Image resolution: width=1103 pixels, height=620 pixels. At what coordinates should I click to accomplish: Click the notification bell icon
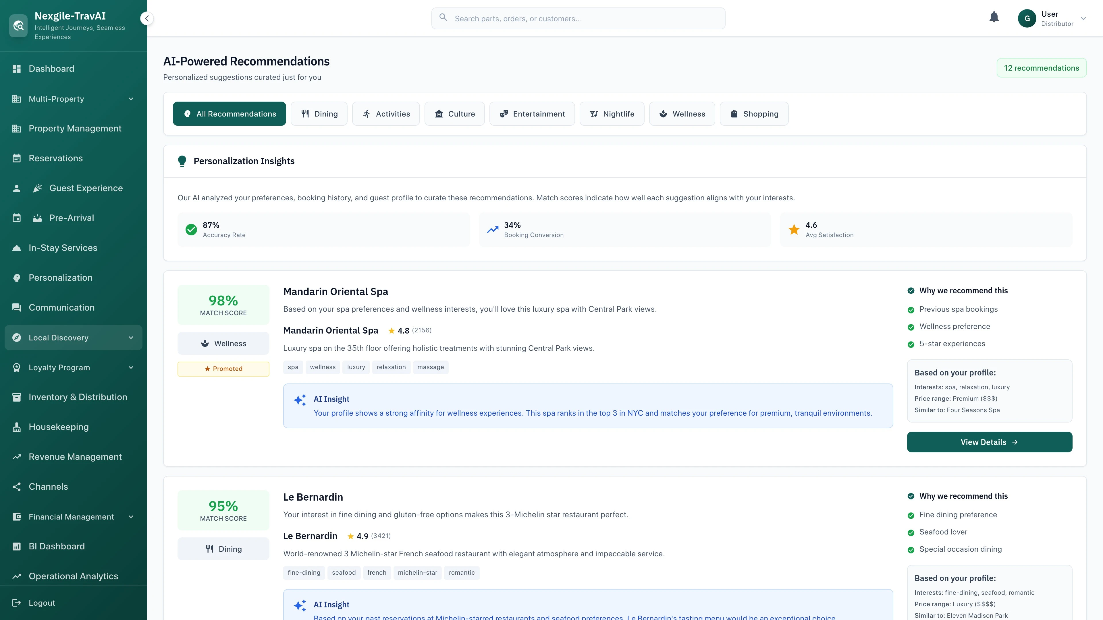pyautogui.click(x=994, y=17)
